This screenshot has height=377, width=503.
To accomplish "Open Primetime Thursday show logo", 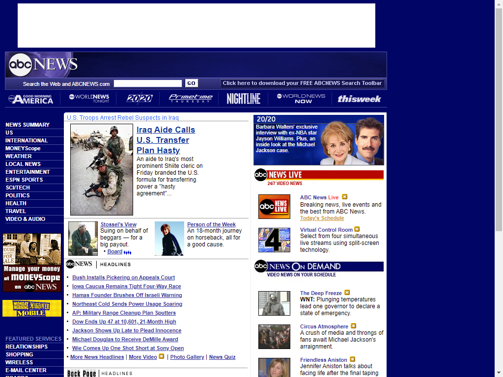I will [x=191, y=98].
